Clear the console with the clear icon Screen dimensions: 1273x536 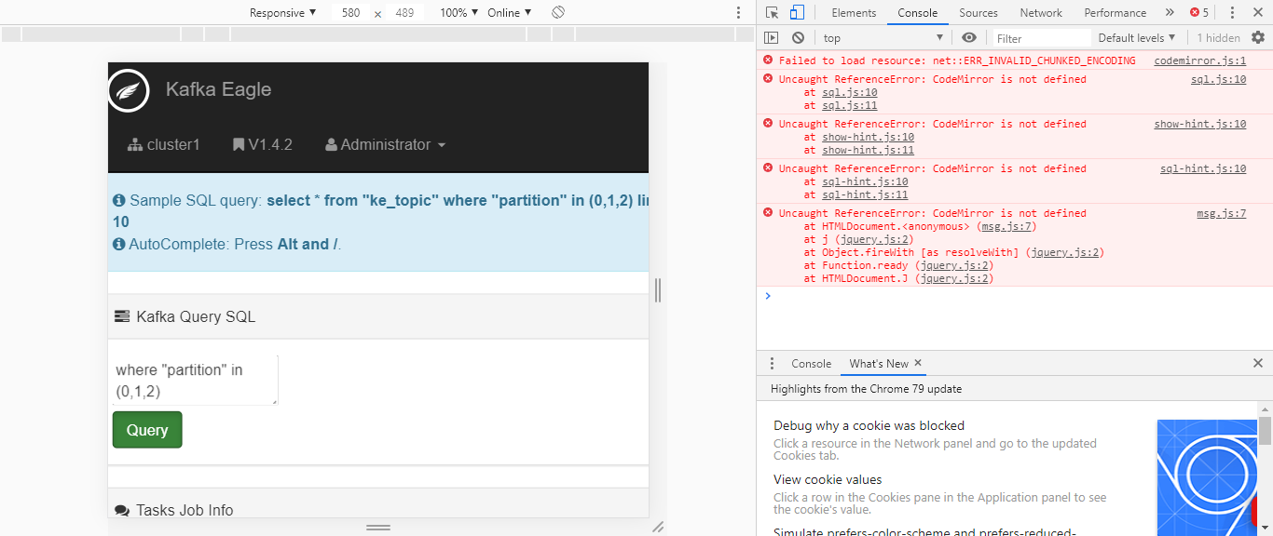click(798, 38)
